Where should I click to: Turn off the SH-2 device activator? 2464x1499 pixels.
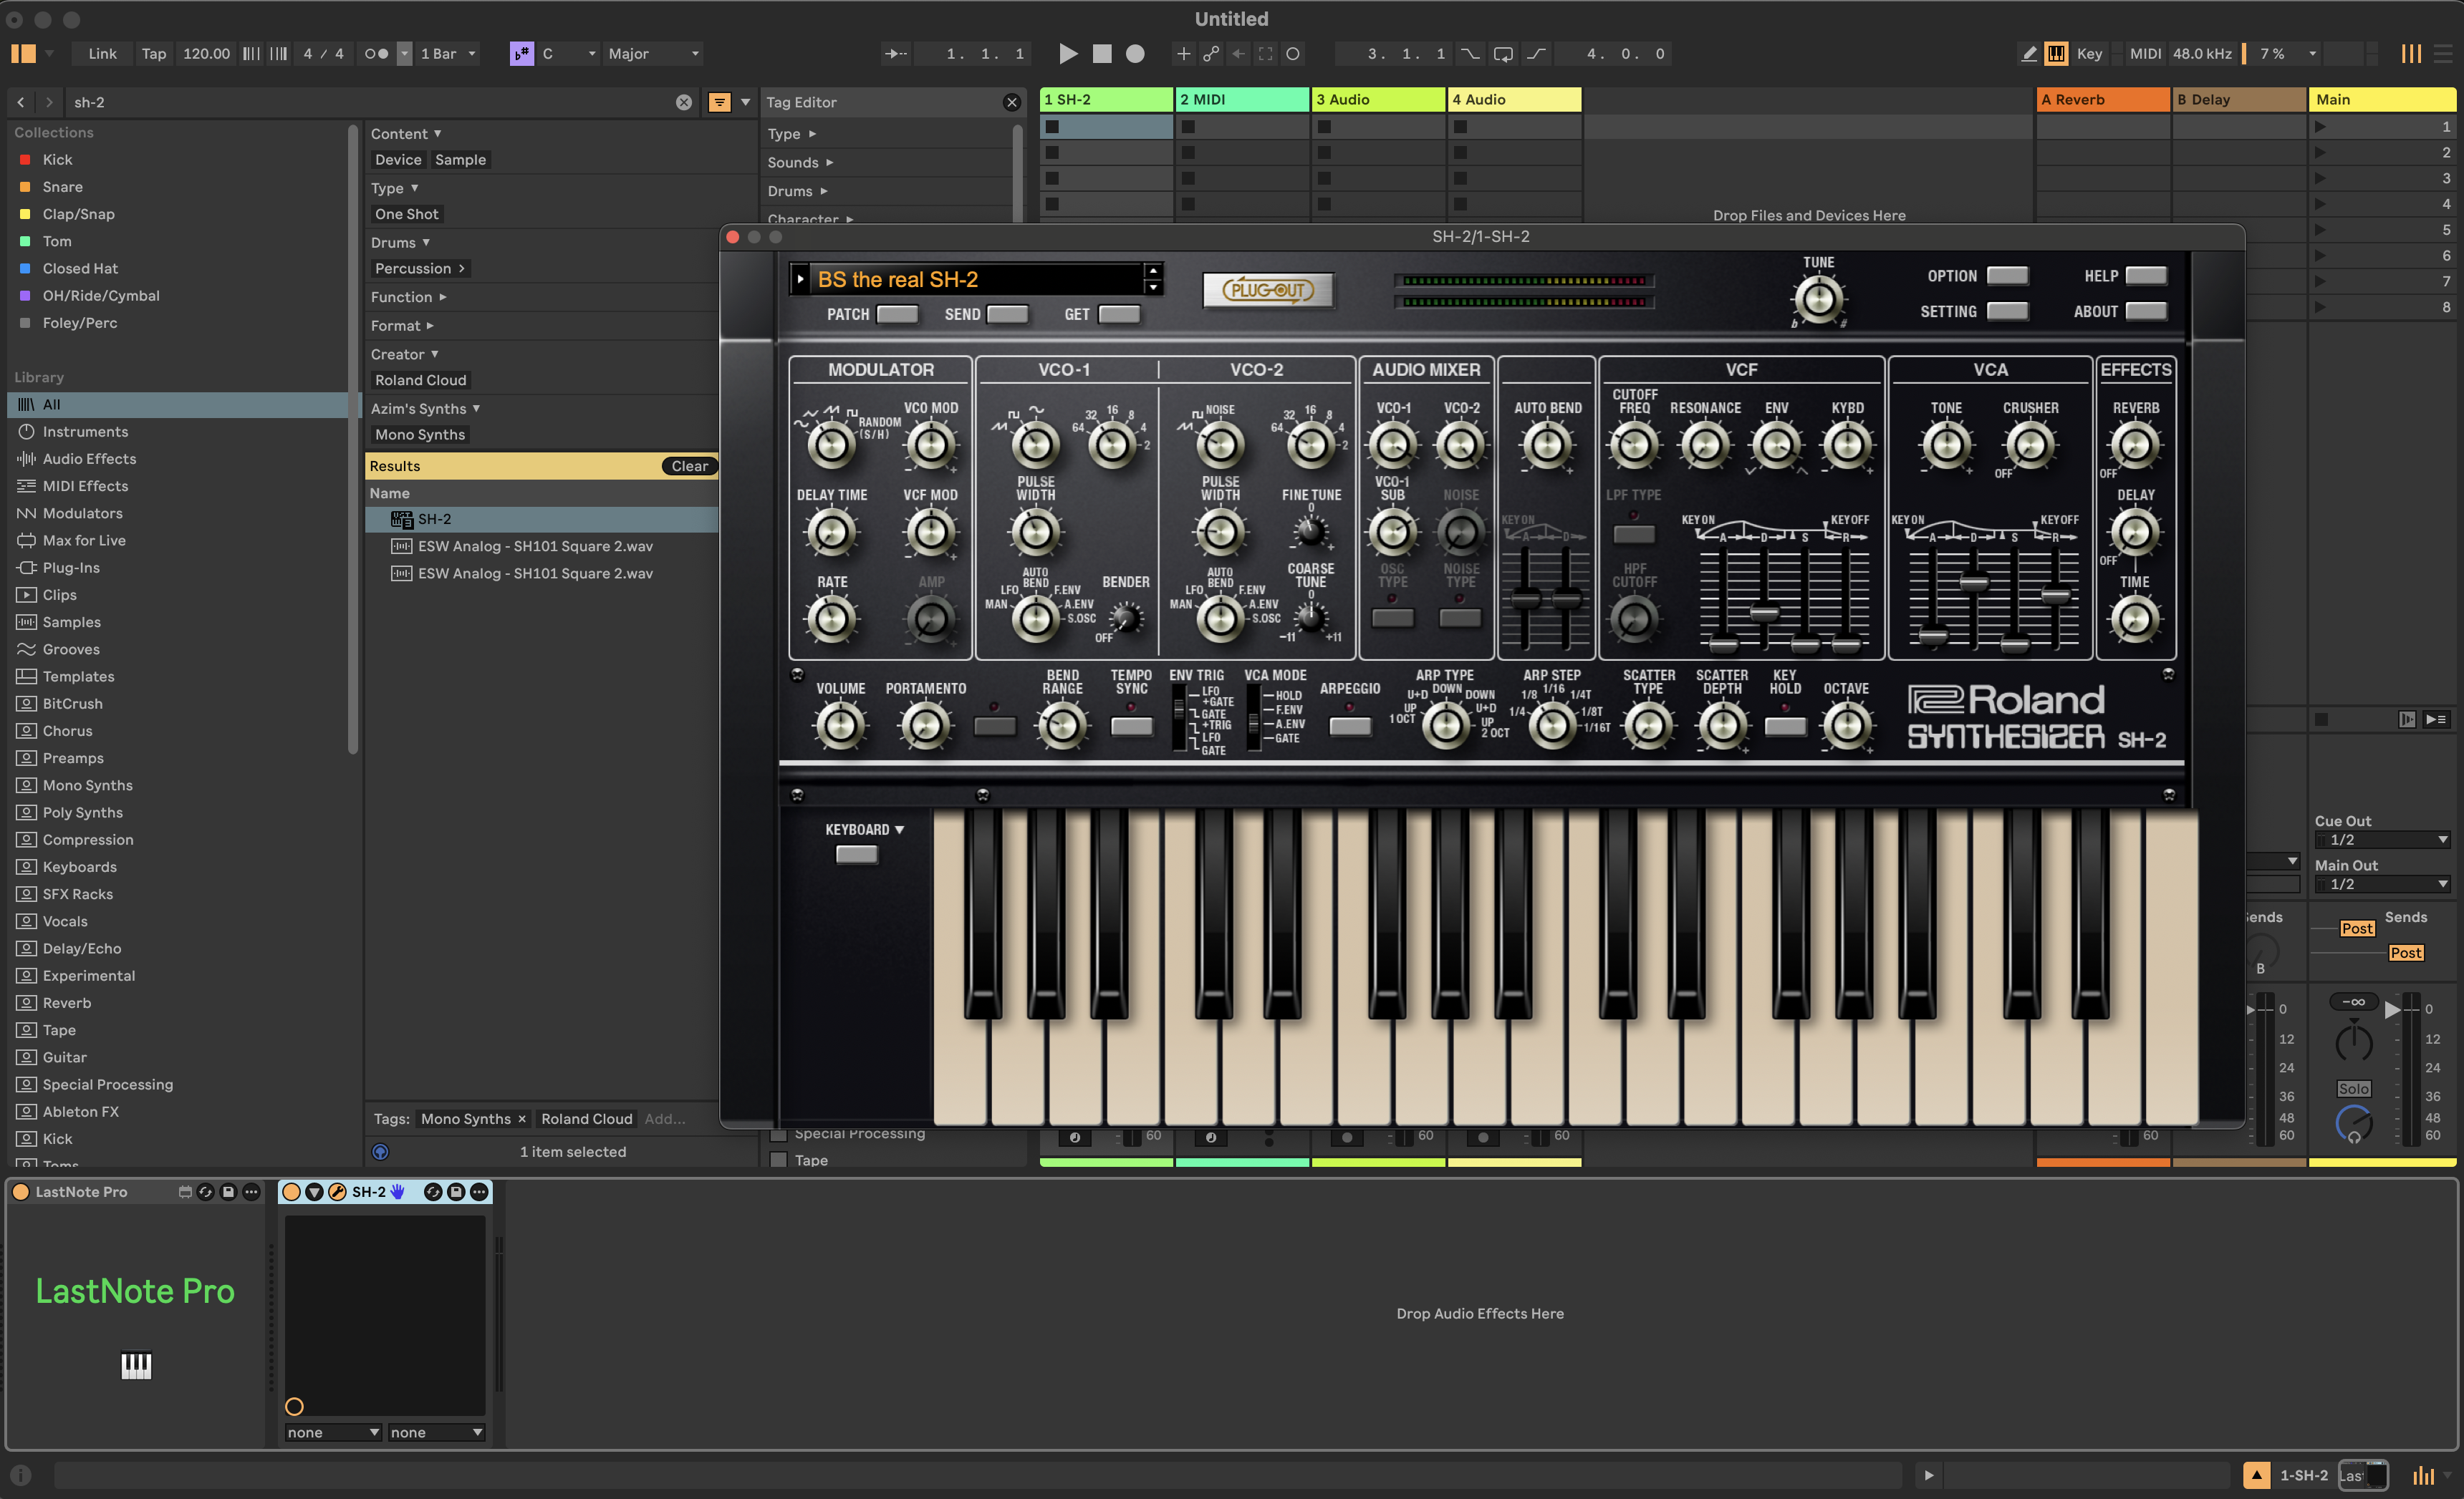point(291,1191)
